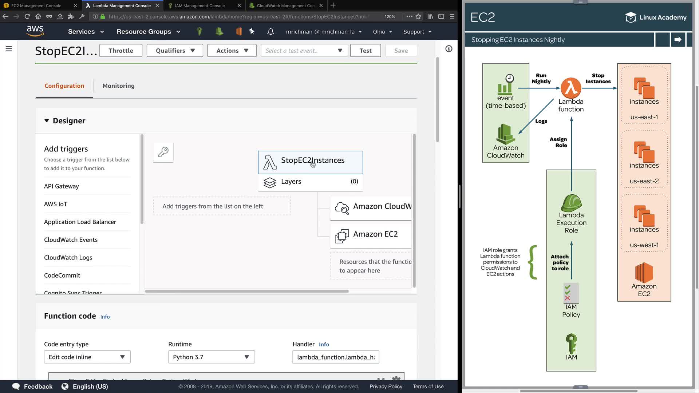Open the Runtime Python 3.7 dropdown
This screenshot has height=393, width=699.
tap(211, 357)
